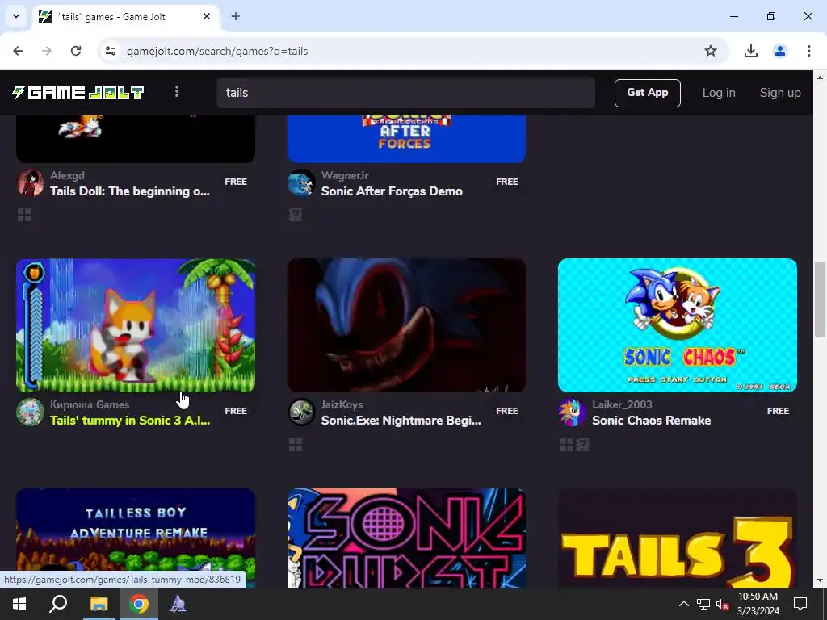Click the page vertical scrollbar thumb
The width and height of the screenshot is (827, 620).
pyautogui.click(x=820, y=299)
